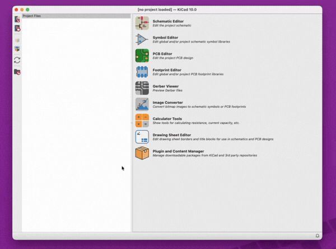Create a new project from sidebar
Viewport: 336px width, 249px height.
pos(17,19)
